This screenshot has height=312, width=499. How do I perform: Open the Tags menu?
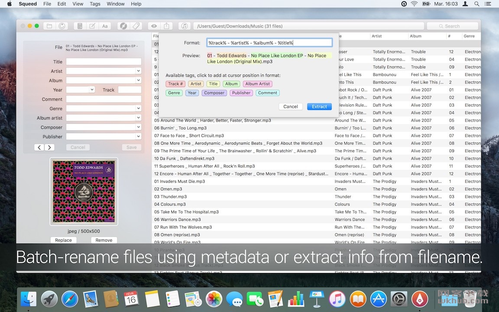[95, 4]
